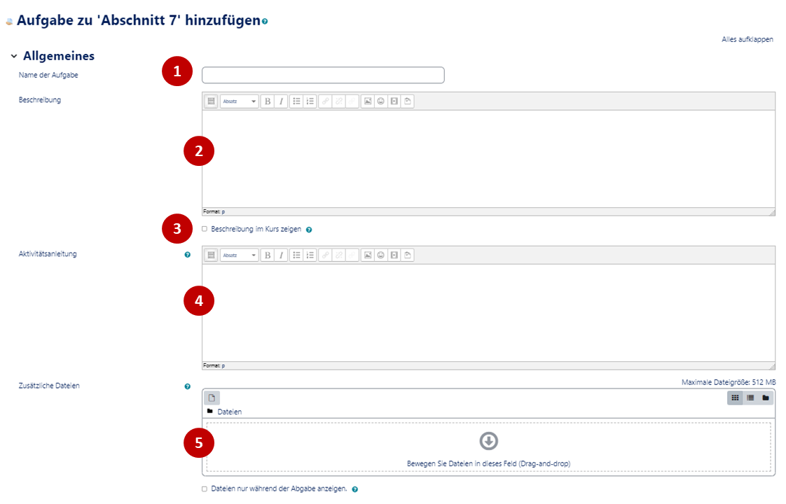This screenshot has height=504, width=786.
Task: Insert media file in the Beschreibung editor
Action: coord(394,101)
